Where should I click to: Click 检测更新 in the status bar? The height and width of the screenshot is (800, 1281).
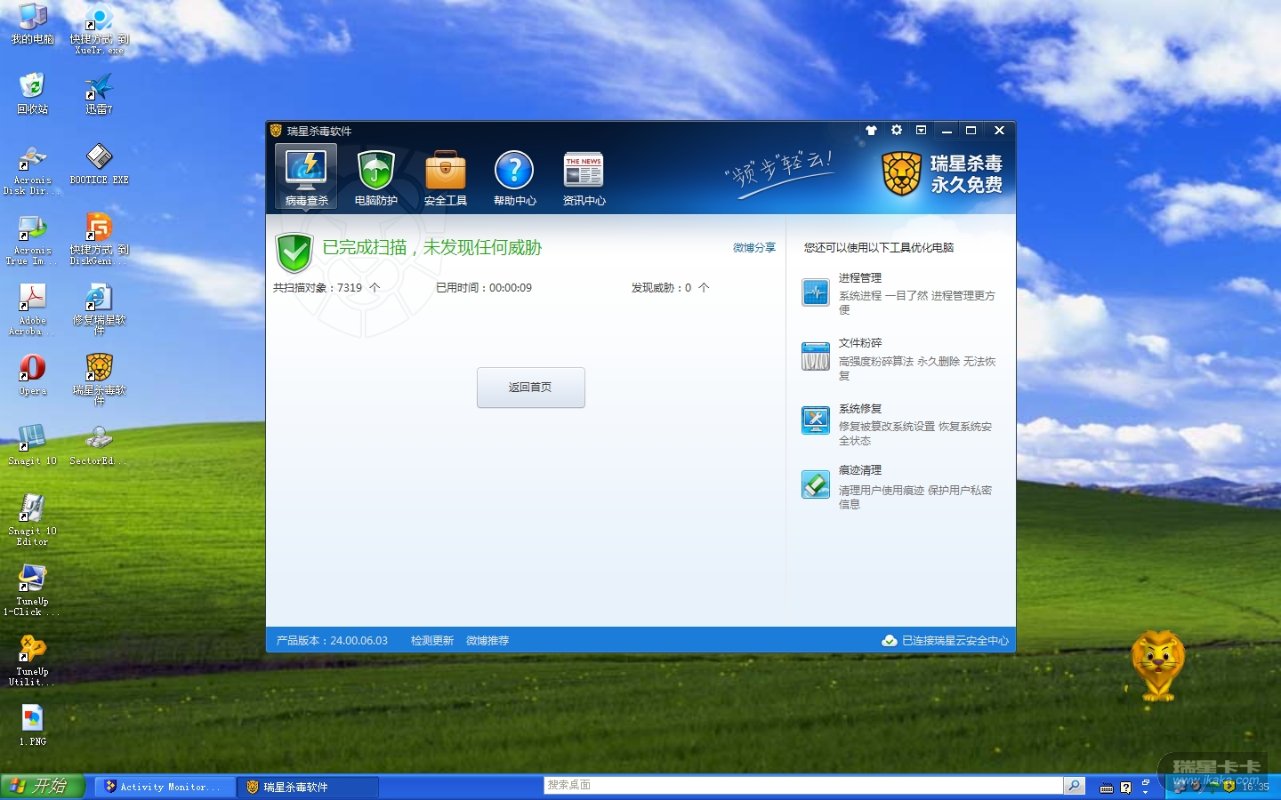pyautogui.click(x=432, y=641)
